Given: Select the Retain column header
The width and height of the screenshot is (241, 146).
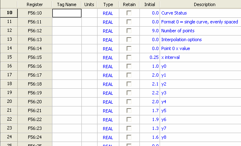Looking at the screenshot, I should [129, 4].
